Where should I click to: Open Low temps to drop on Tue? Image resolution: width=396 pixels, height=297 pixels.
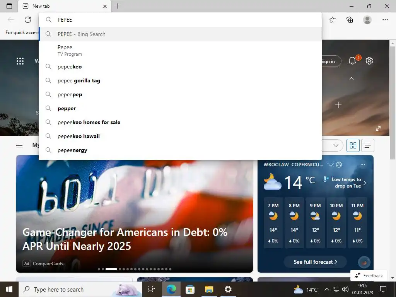345,183
